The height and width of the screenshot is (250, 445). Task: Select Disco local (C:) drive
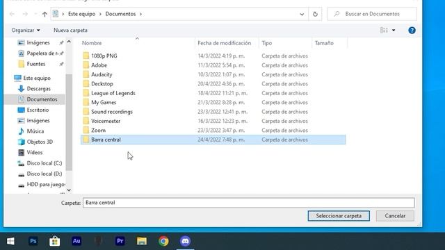(44, 163)
